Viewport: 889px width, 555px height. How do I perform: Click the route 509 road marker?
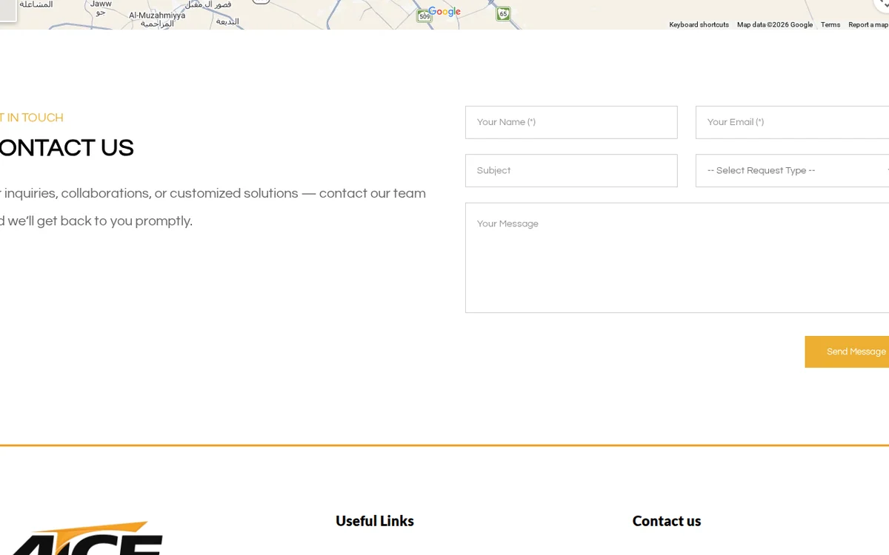[x=424, y=16]
